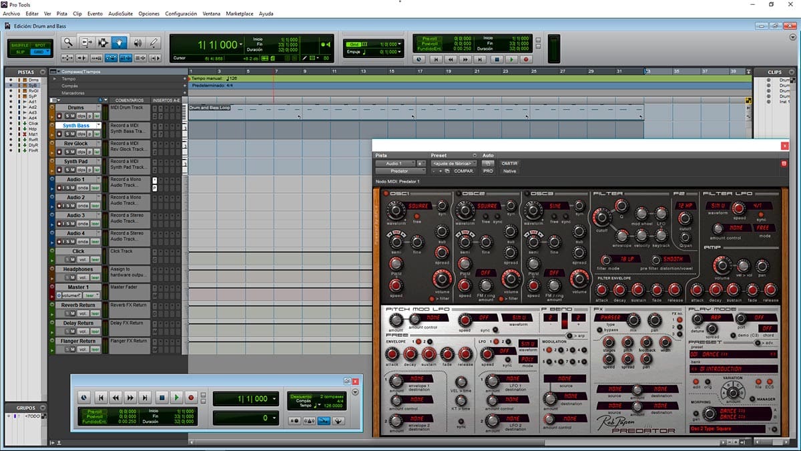The height and width of the screenshot is (451, 801).
Task: Select the Grabber hand tool
Action: tap(119, 42)
